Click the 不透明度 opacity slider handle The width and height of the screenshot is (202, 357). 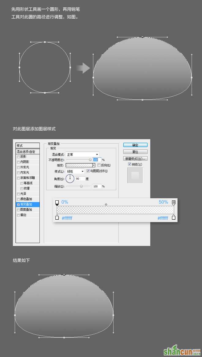[x=90, y=160]
